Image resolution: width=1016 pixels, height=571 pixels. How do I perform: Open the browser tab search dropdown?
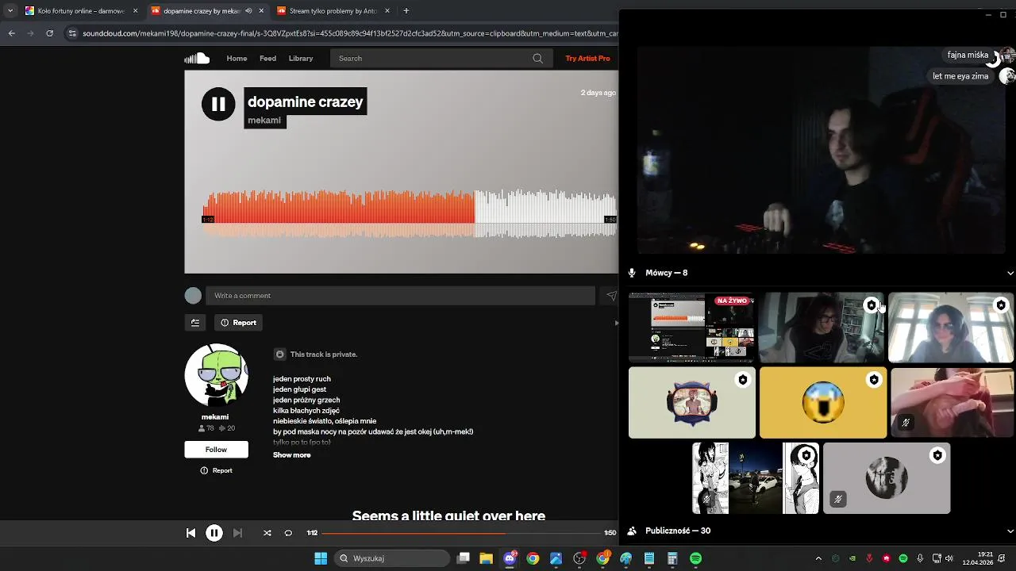(10, 11)
